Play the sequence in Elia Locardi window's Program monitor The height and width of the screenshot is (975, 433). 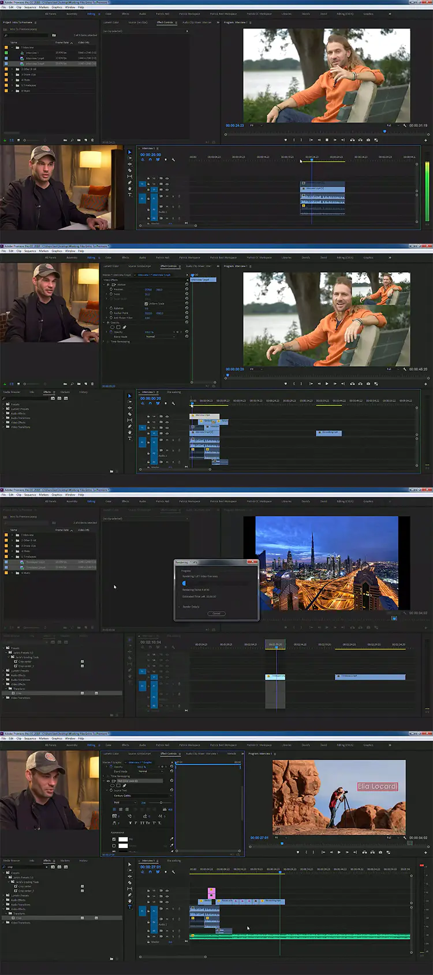(x=339, y=852)
